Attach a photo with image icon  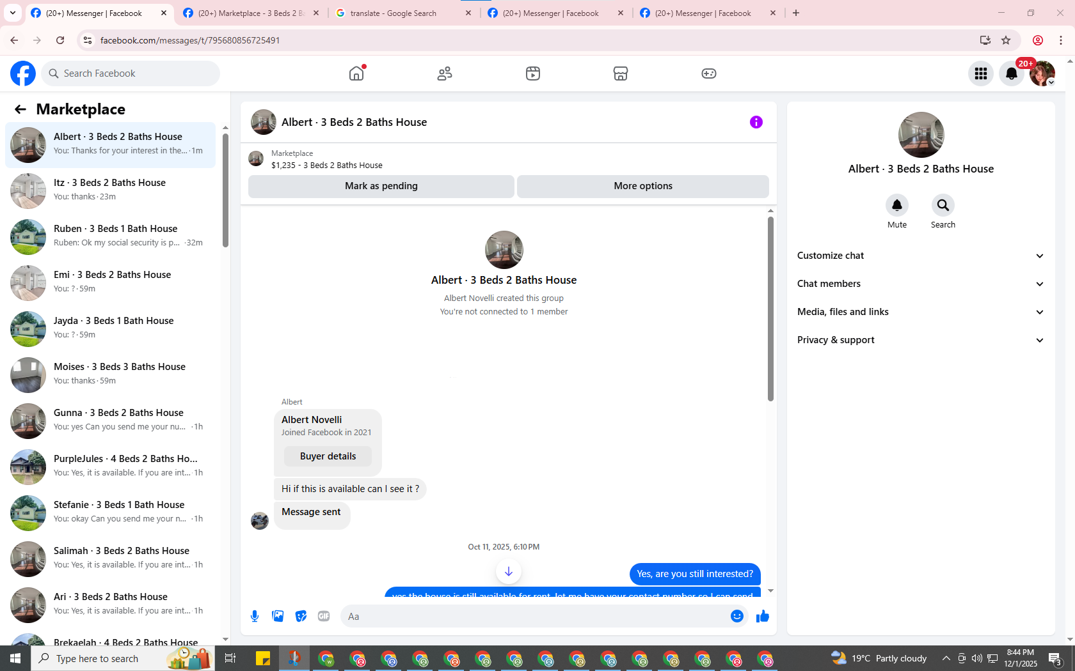(278, 616)
